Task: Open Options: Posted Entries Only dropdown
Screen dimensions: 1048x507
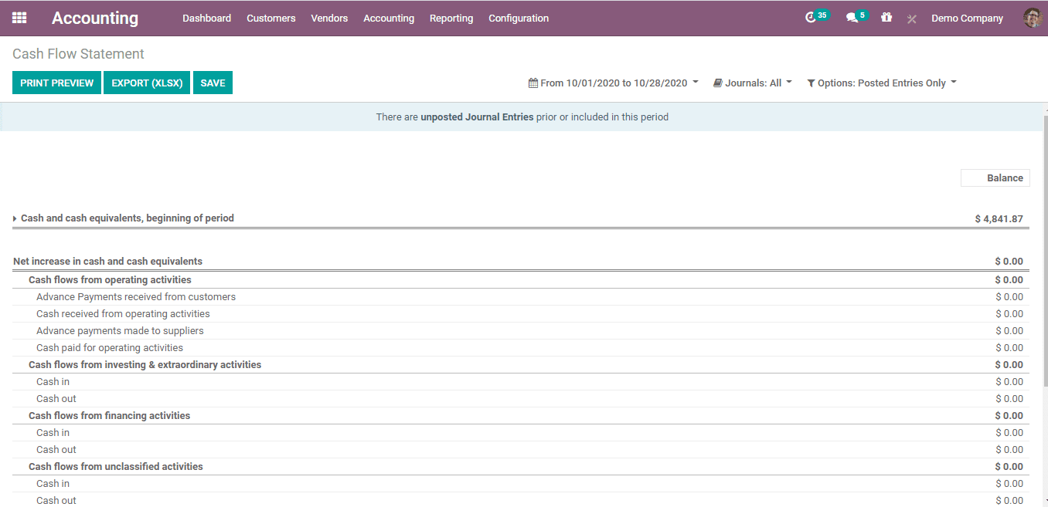Action: (881, 83)
